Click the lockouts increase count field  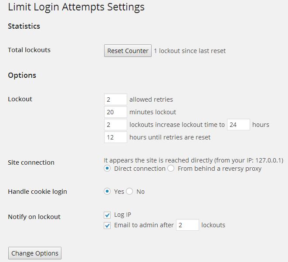click(115, 125)
